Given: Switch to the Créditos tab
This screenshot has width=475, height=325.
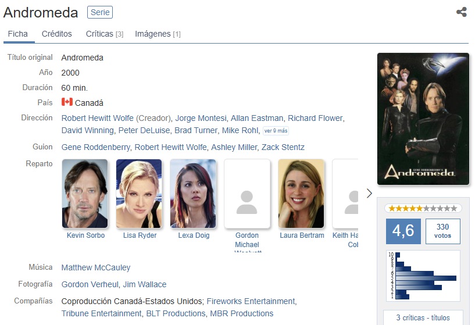Looking at the screenshot, I should click(56, 34).
